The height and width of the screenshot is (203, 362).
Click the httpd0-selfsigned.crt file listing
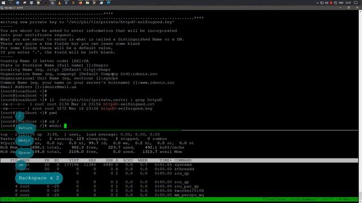(77, 104)
